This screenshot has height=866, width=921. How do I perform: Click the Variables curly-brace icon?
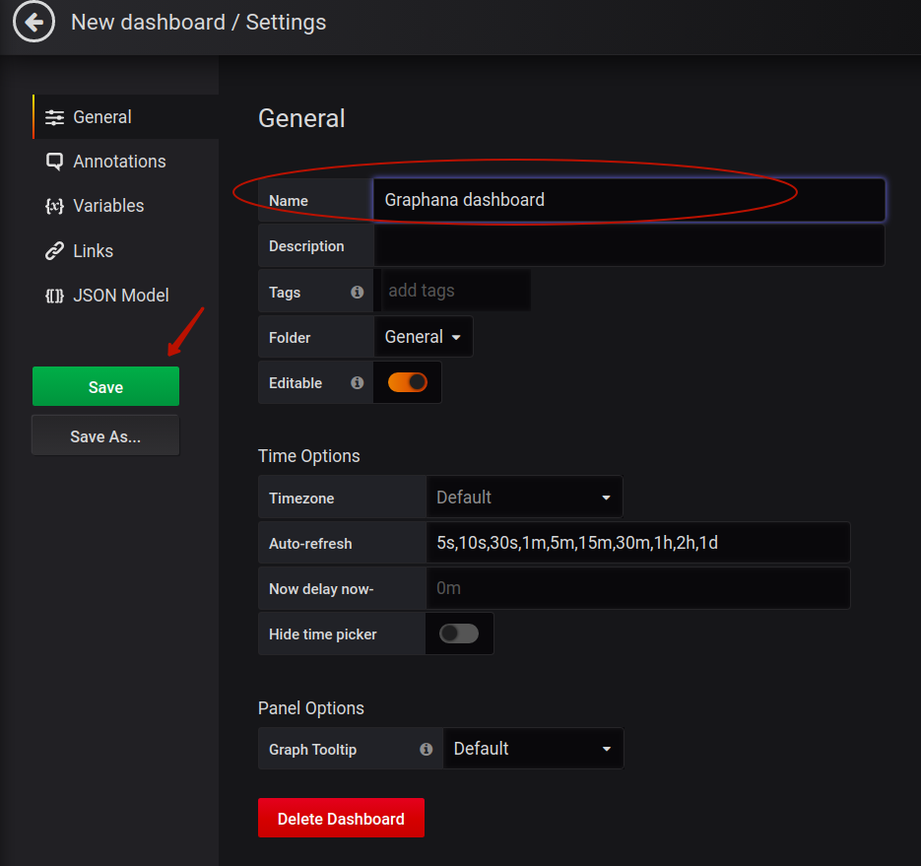click(54, 206)
